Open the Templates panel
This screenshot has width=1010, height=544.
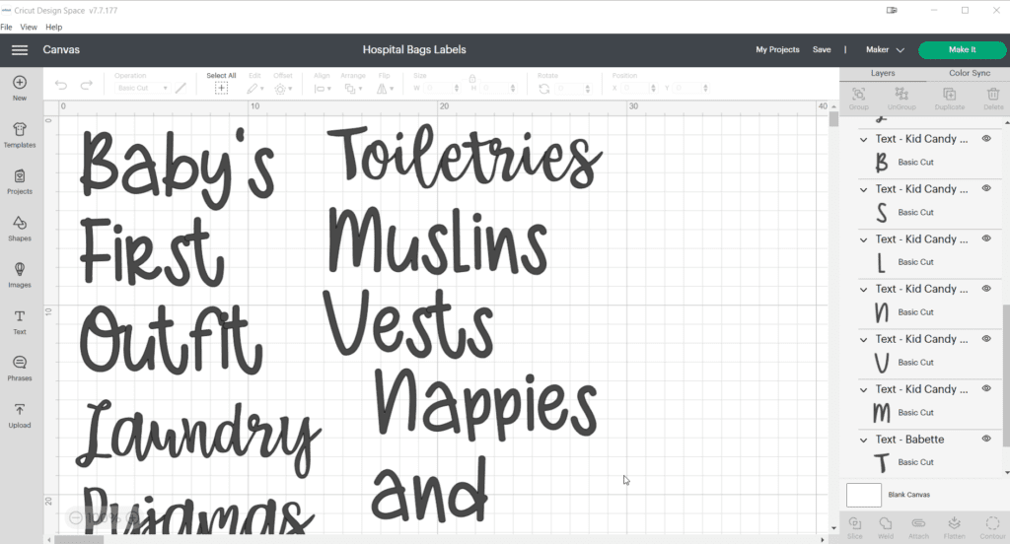20,135
